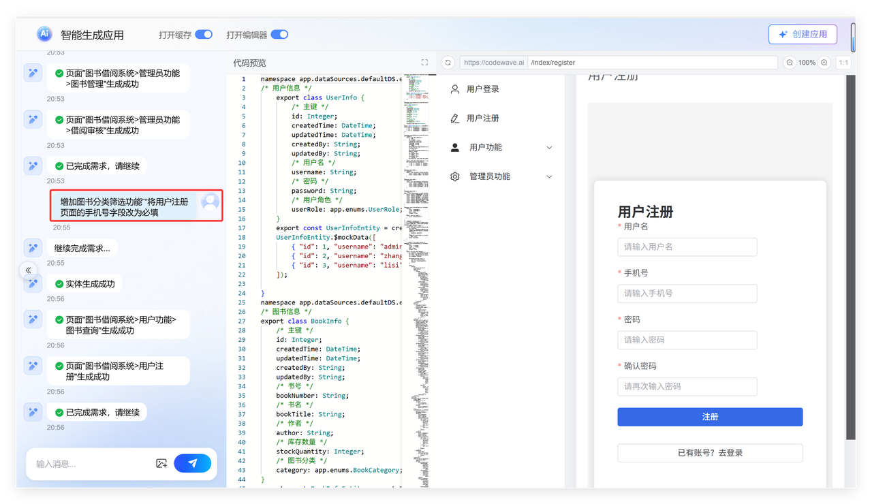
Task: Click the 用户注册 pencil icon
Action: [x=455, y=119]
